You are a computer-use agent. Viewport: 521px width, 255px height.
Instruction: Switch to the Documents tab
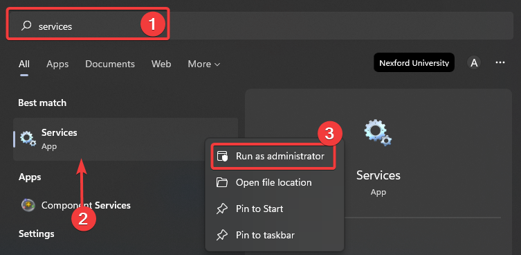click(x=110, y=64)
